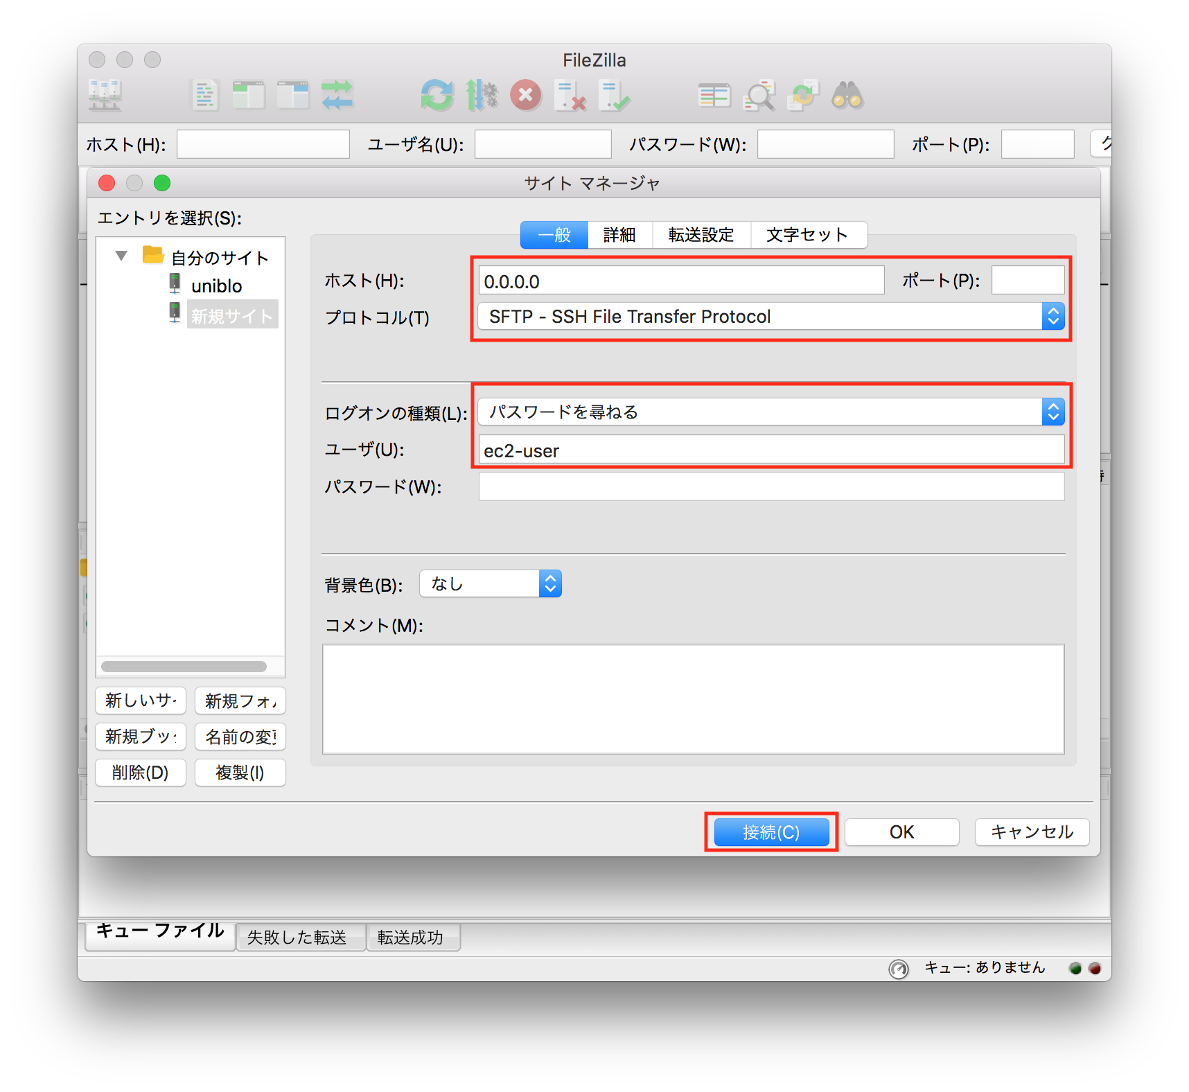Switch to the 詳細 tab
1189x1092 pixels.
[620, 235]
